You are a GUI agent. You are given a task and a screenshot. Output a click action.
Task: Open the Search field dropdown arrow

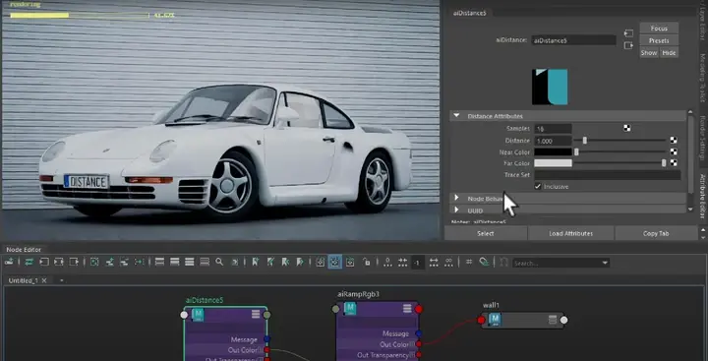click(x=605, y=263)
